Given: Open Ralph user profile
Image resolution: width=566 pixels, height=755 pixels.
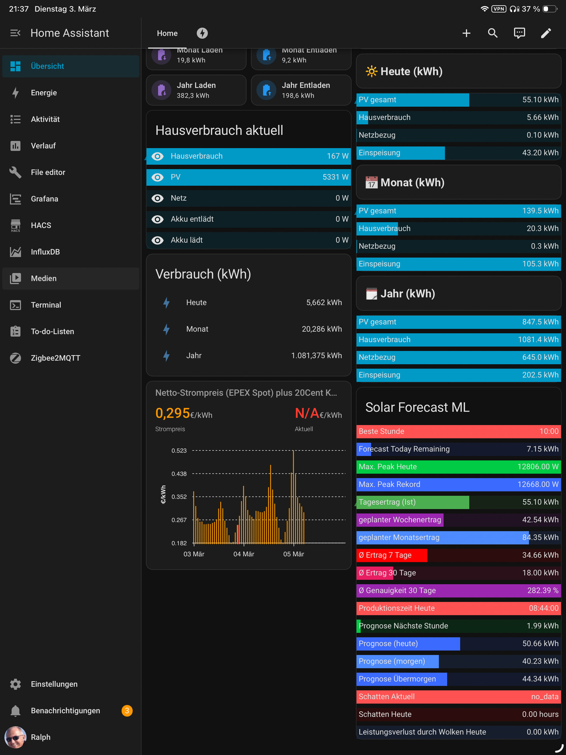Looking at the screenshot, I should coord(40,737).
